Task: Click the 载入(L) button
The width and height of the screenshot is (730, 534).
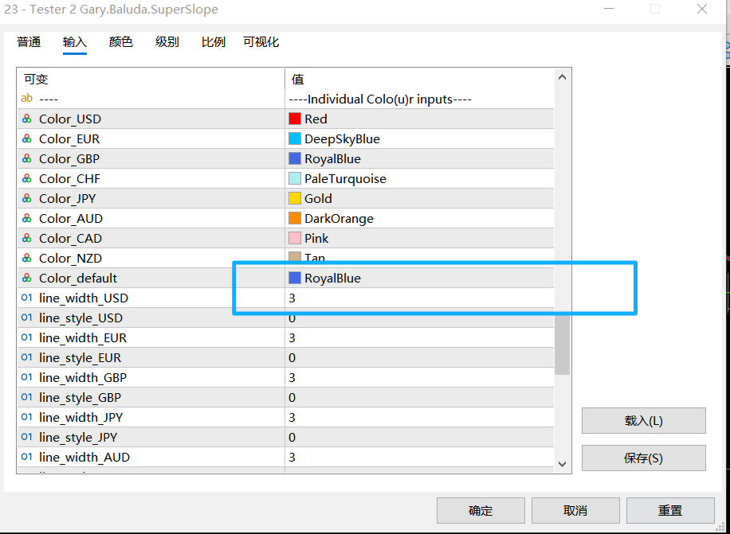Action: tap(643, 421)
